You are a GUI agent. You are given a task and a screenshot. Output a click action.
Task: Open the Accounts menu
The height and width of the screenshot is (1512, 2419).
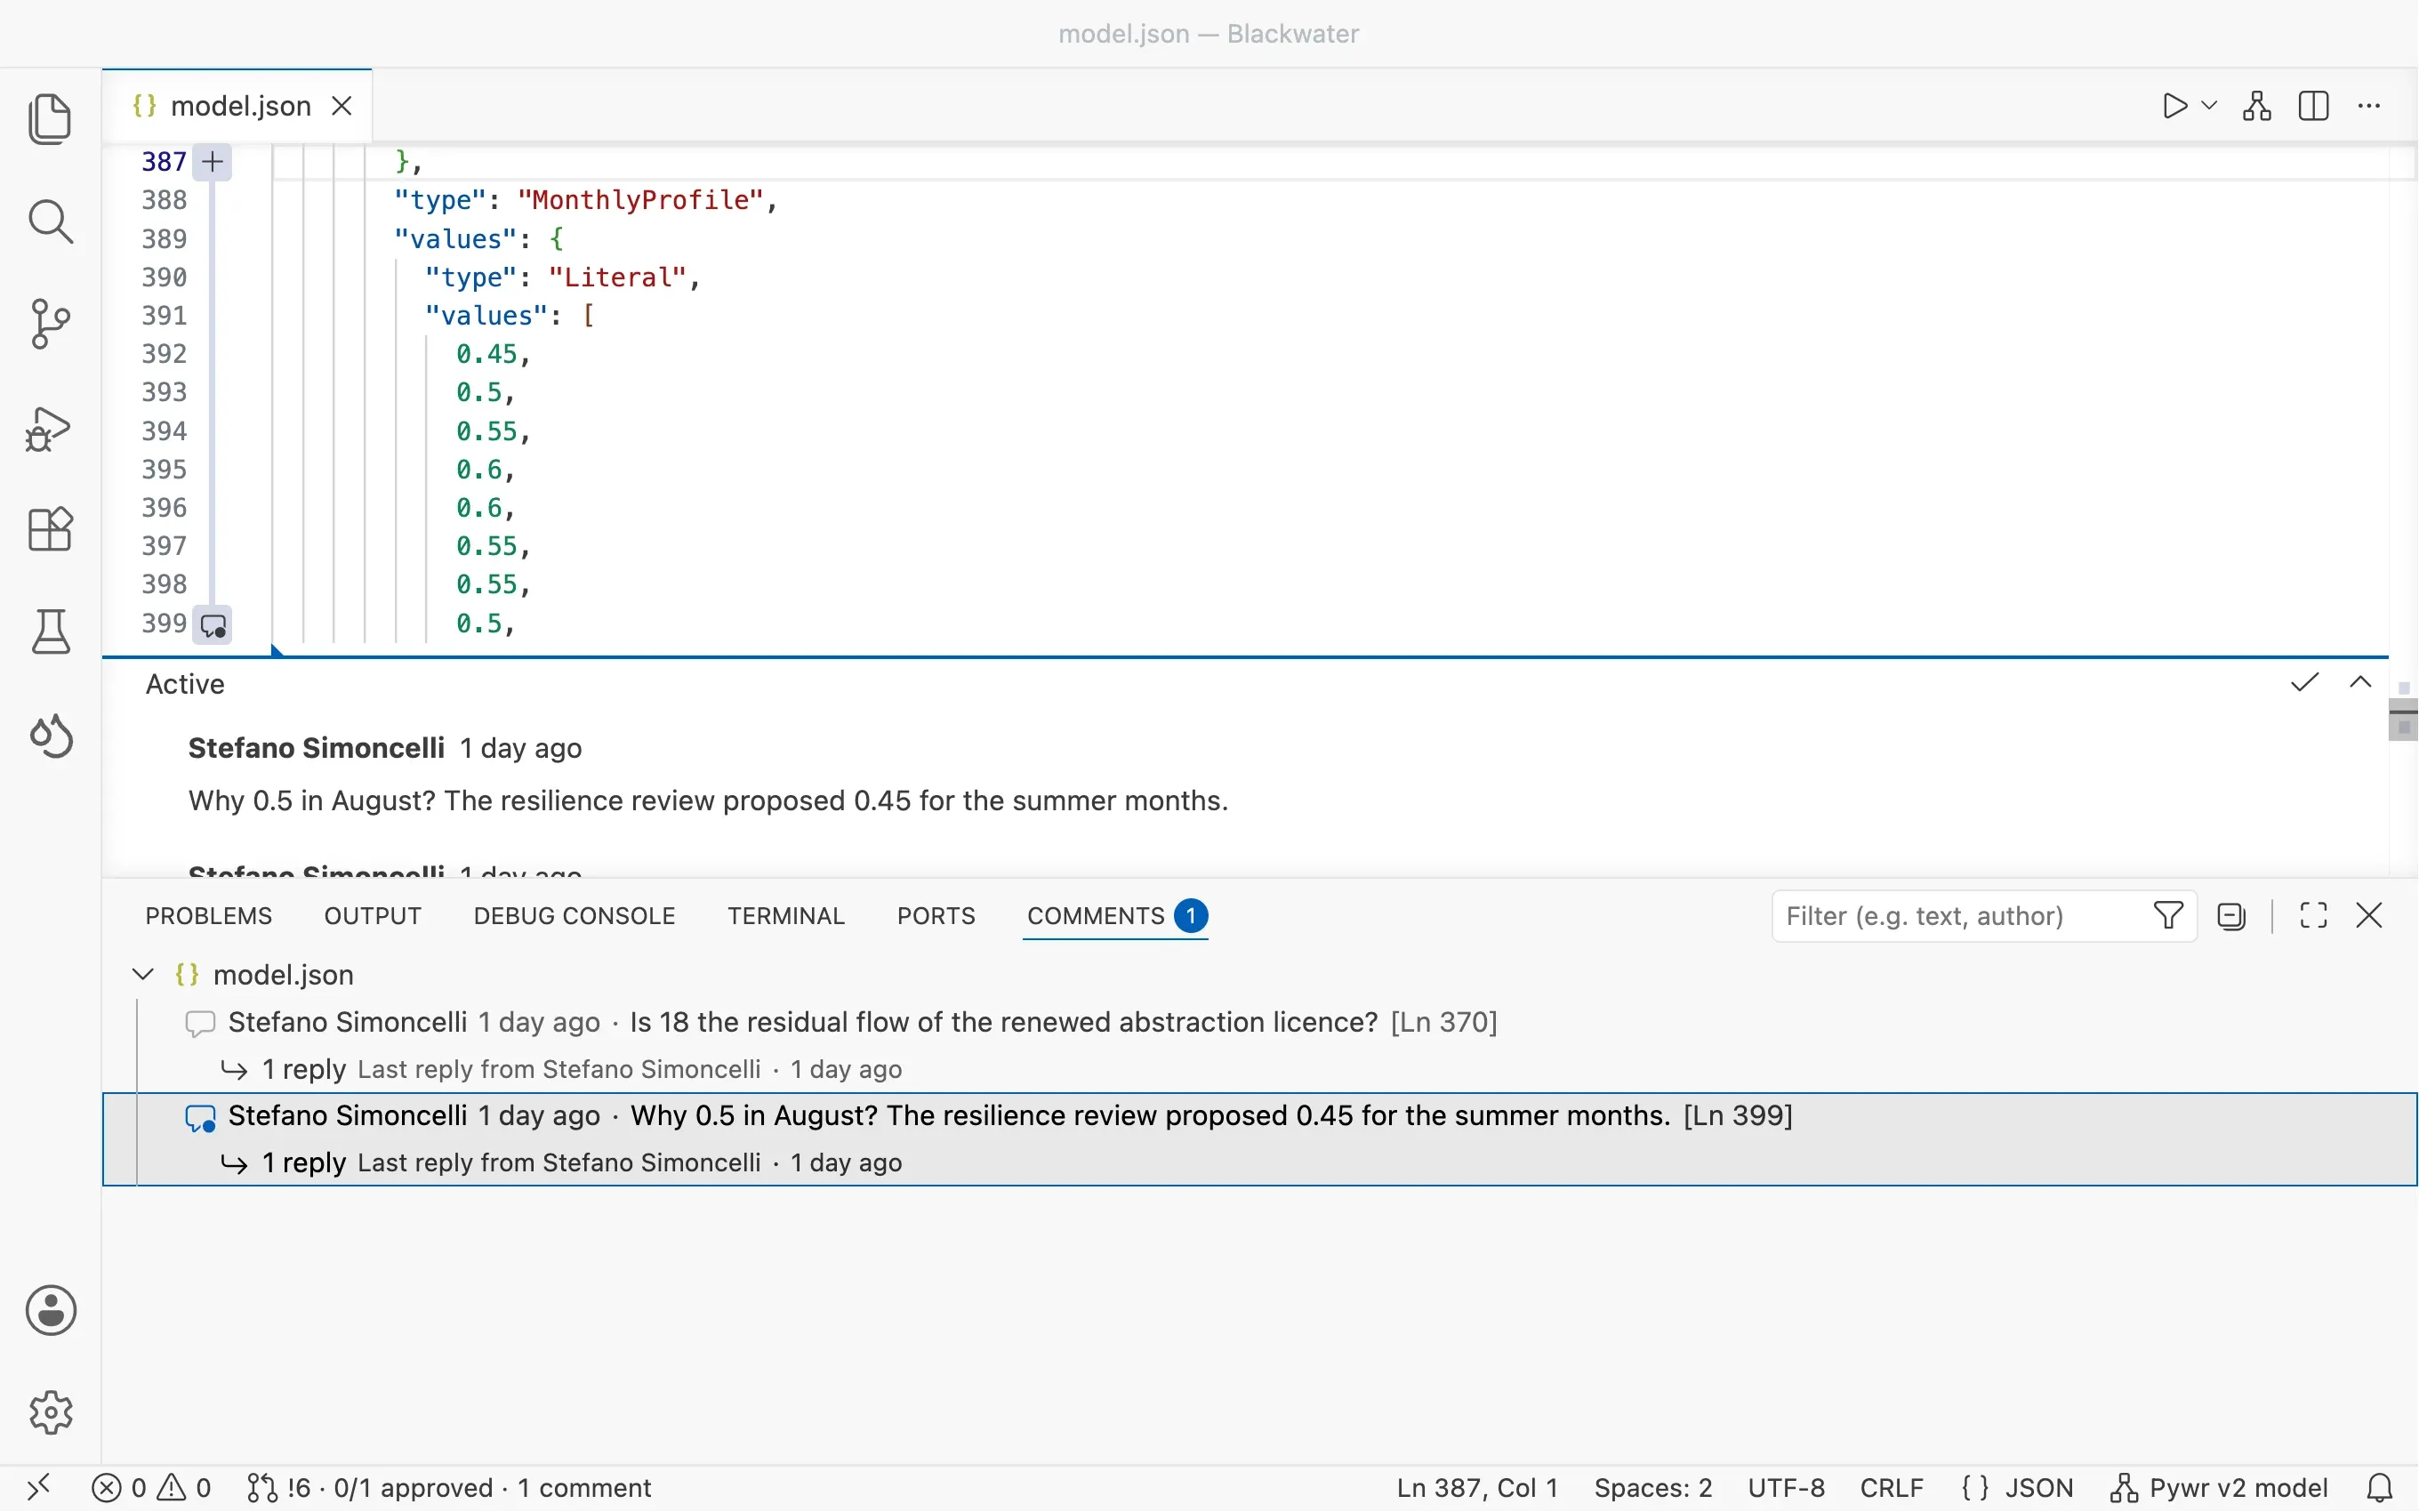[x=50, y=1310]
